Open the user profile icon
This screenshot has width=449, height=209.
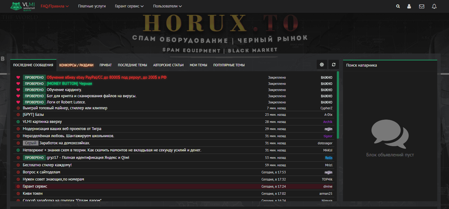click(x=409, y=6)
